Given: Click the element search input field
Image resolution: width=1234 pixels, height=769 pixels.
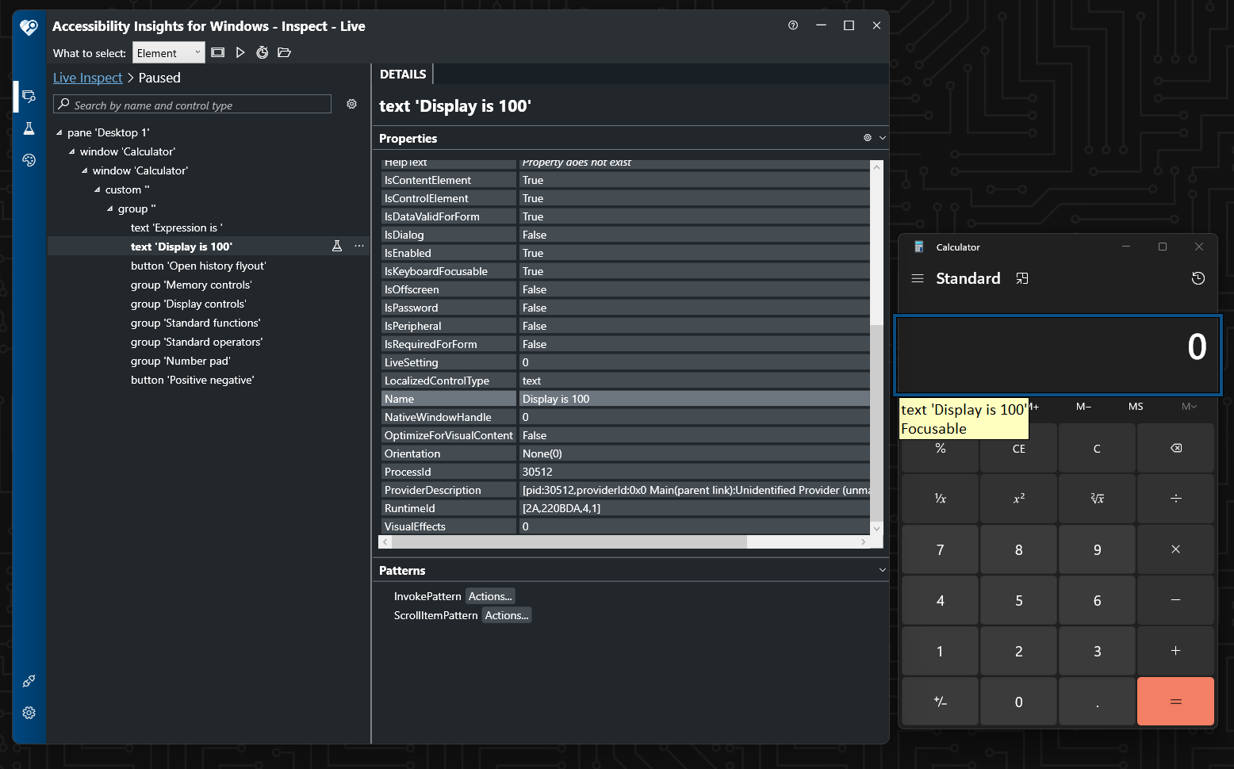Looking at the screenshot, I should tap(198, 105).
